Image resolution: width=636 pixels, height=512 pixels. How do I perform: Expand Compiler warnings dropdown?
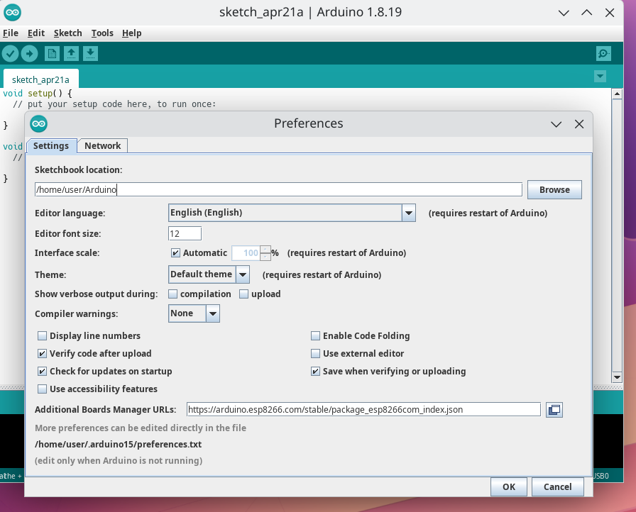tap(213, 313)
